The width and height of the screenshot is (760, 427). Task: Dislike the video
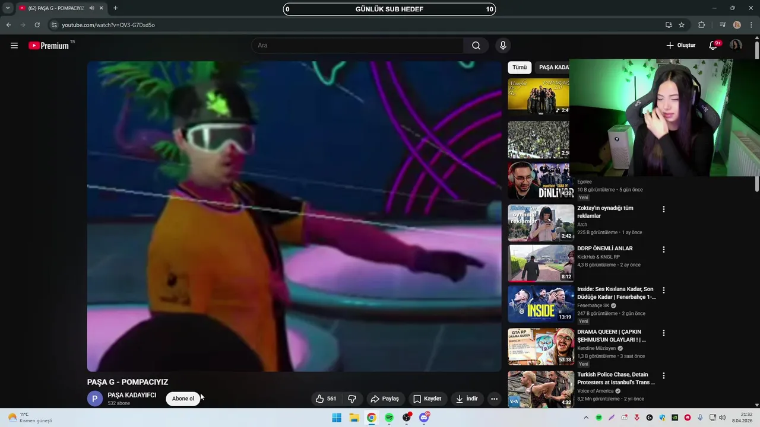pyautogui.click(x=351, y=399)
